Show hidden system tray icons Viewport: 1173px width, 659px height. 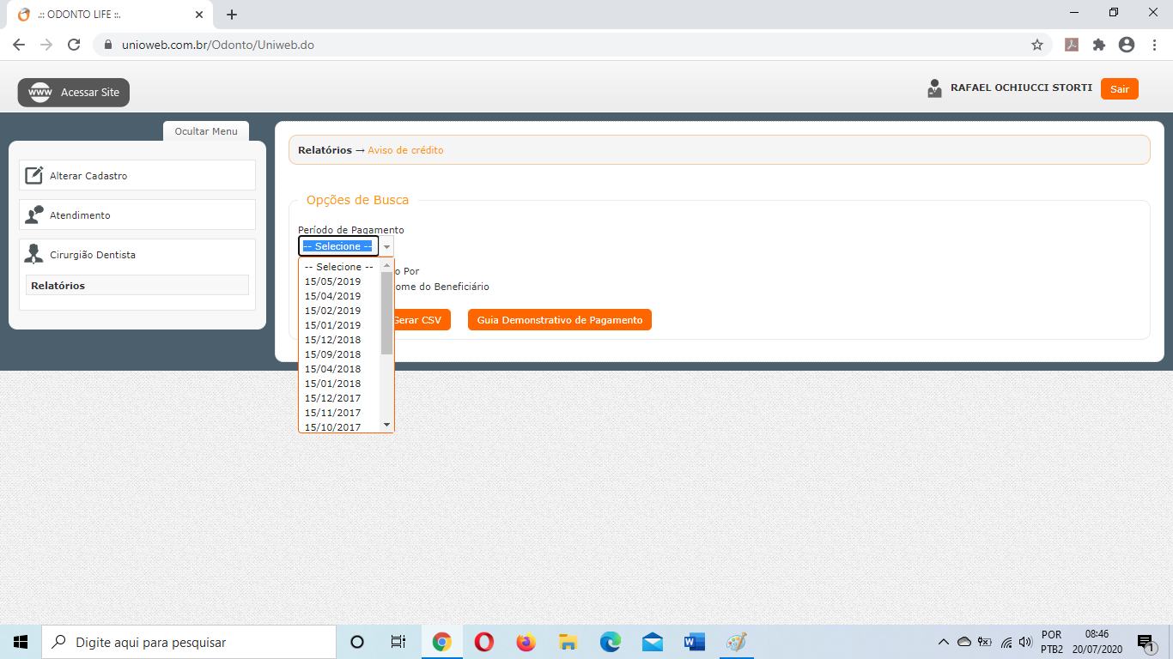944,642
